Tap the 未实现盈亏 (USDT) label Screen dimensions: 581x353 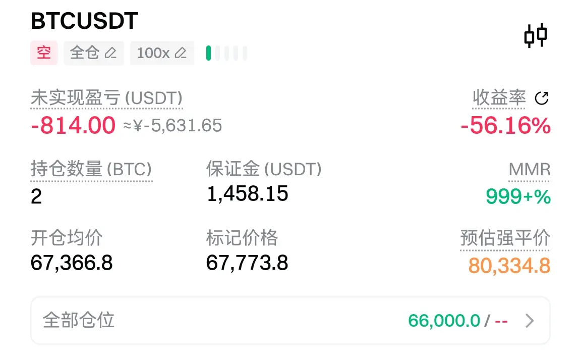pyautogui.click(x=106, y=98)
